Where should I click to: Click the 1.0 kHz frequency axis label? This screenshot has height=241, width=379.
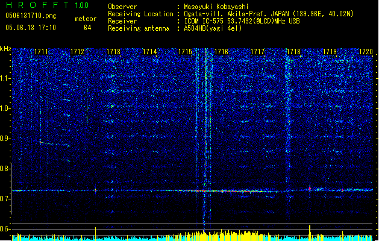pyautogui.click(x=5, y=108)
